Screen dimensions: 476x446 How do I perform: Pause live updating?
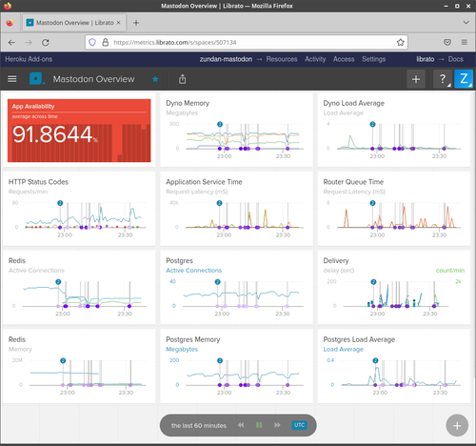(259, 425)
